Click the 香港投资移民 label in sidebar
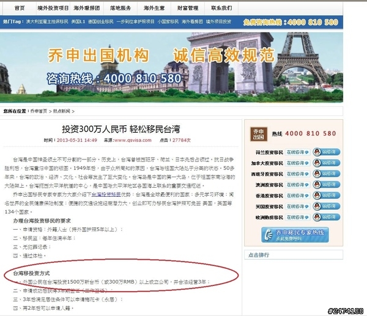Viewport: 367px width, 316px height. coord(269,196)
